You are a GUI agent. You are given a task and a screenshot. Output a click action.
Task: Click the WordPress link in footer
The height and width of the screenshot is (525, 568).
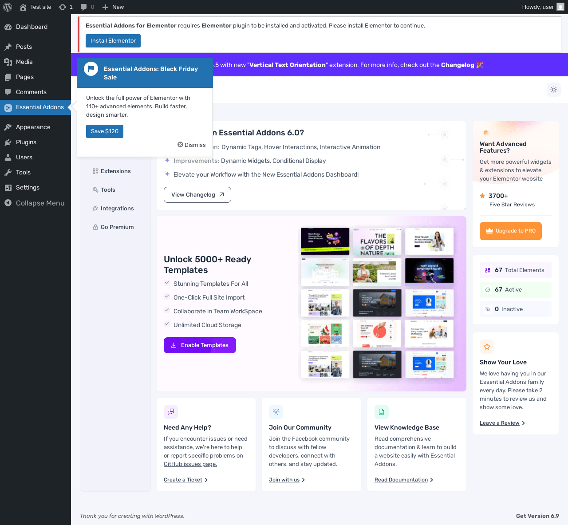(x=169, y=516)
